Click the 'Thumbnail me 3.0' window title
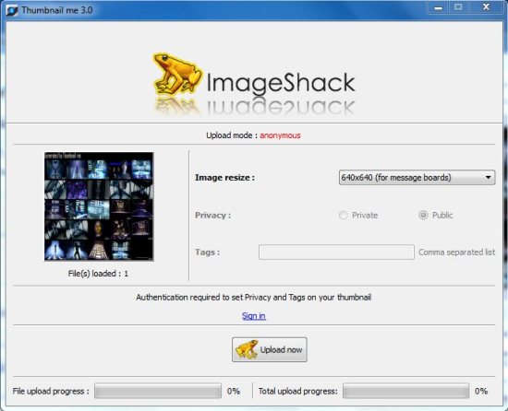The height and width of the screenshot is (411, 508). click(x=57, y=10)
